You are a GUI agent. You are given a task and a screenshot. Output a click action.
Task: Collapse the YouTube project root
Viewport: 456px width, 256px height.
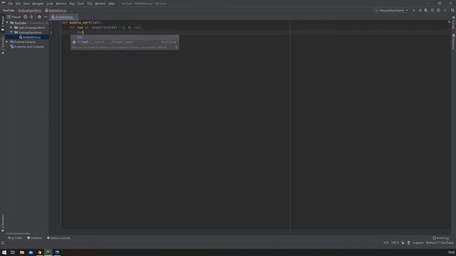tap(7, 23)
